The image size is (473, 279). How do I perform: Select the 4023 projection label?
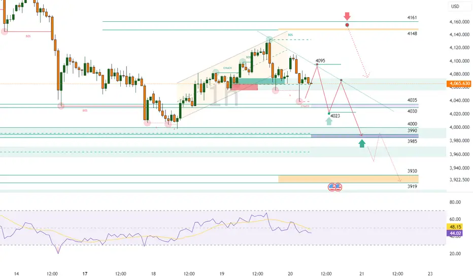335,116
